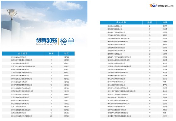
Task: Click the region cell for rank 17
Action: [x=67, y=106]
